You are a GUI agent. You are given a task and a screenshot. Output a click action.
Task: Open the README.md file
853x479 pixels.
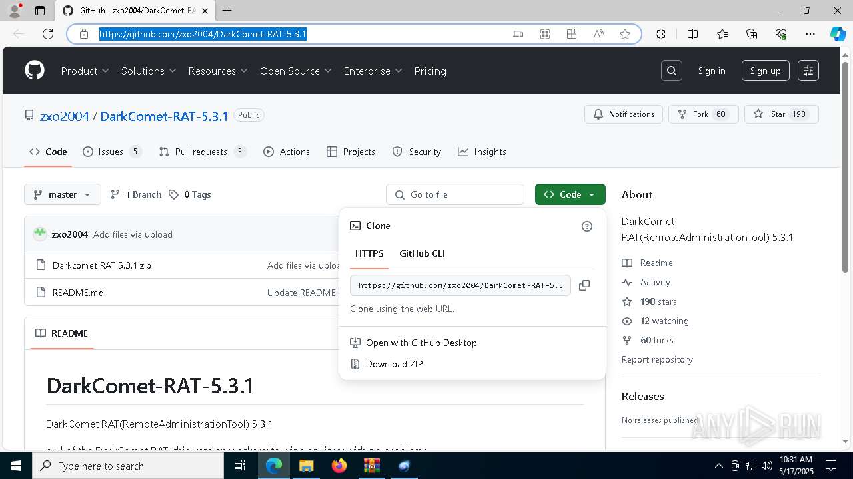pos(78,293)
